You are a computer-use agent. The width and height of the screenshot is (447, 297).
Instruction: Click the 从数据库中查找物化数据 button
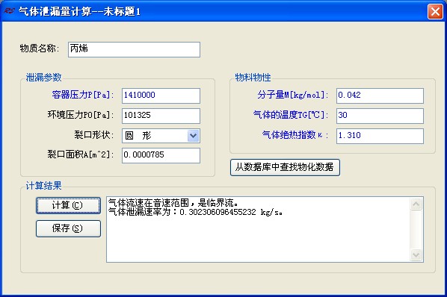tap(285, 167)
